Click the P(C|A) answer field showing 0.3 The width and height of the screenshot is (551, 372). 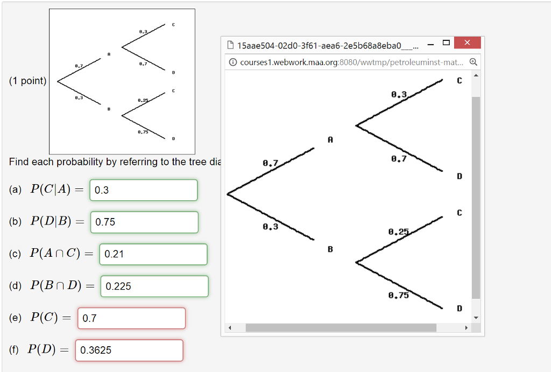(143, 190)
